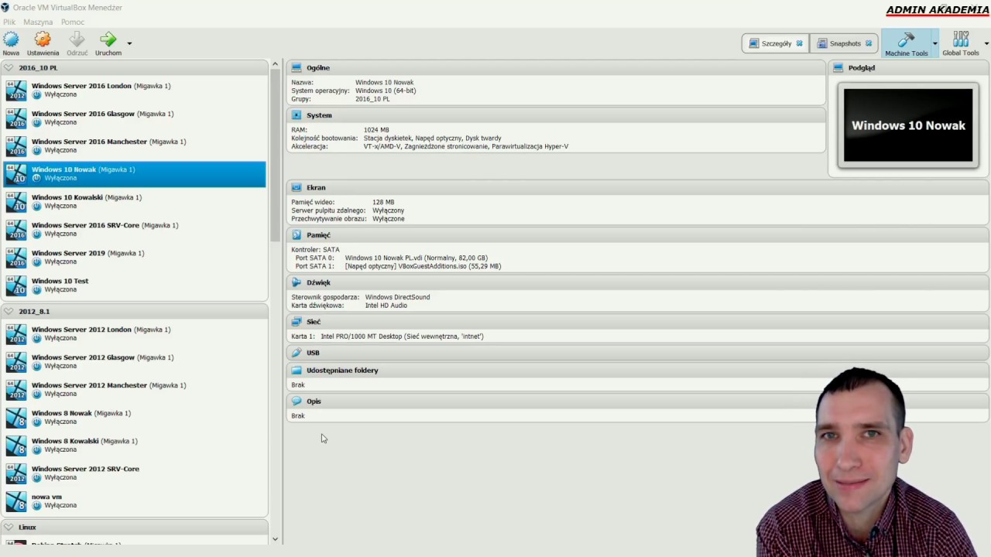Click the Pamięć section storage icon
The width and height of the screenshot is (991, 557).
pos(297,234)
